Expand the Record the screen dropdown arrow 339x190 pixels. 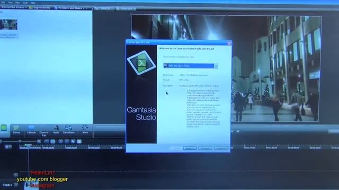click(26, 7)
